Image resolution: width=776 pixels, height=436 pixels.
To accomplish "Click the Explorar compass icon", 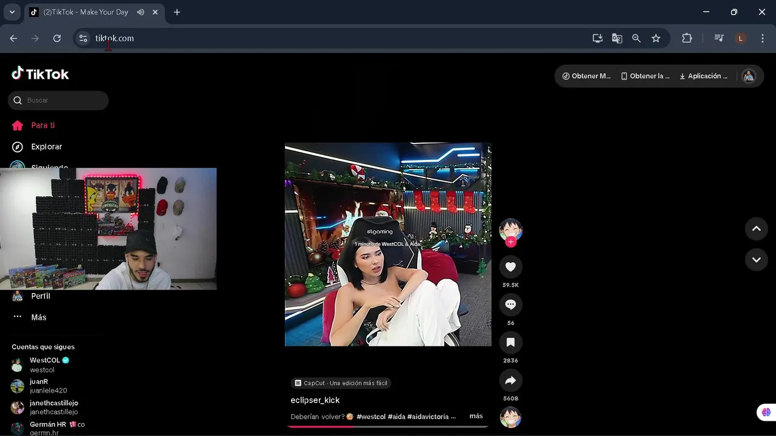I will coord(18,147).
